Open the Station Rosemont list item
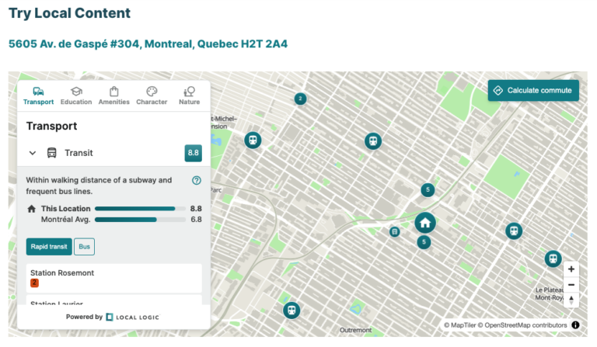The width and height of the screenshot is (597, 347). point(113,278)
